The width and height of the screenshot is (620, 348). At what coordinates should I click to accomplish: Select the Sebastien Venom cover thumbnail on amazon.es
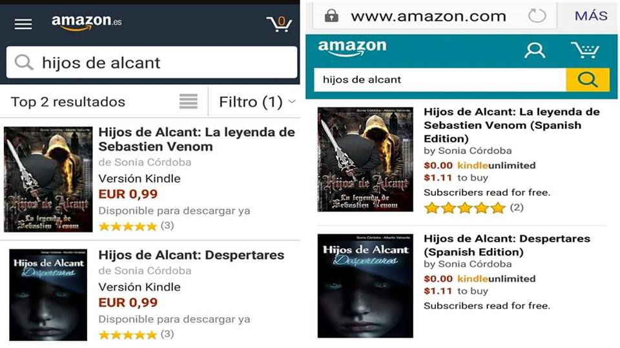pyautogui.click(x=48, y=179)
